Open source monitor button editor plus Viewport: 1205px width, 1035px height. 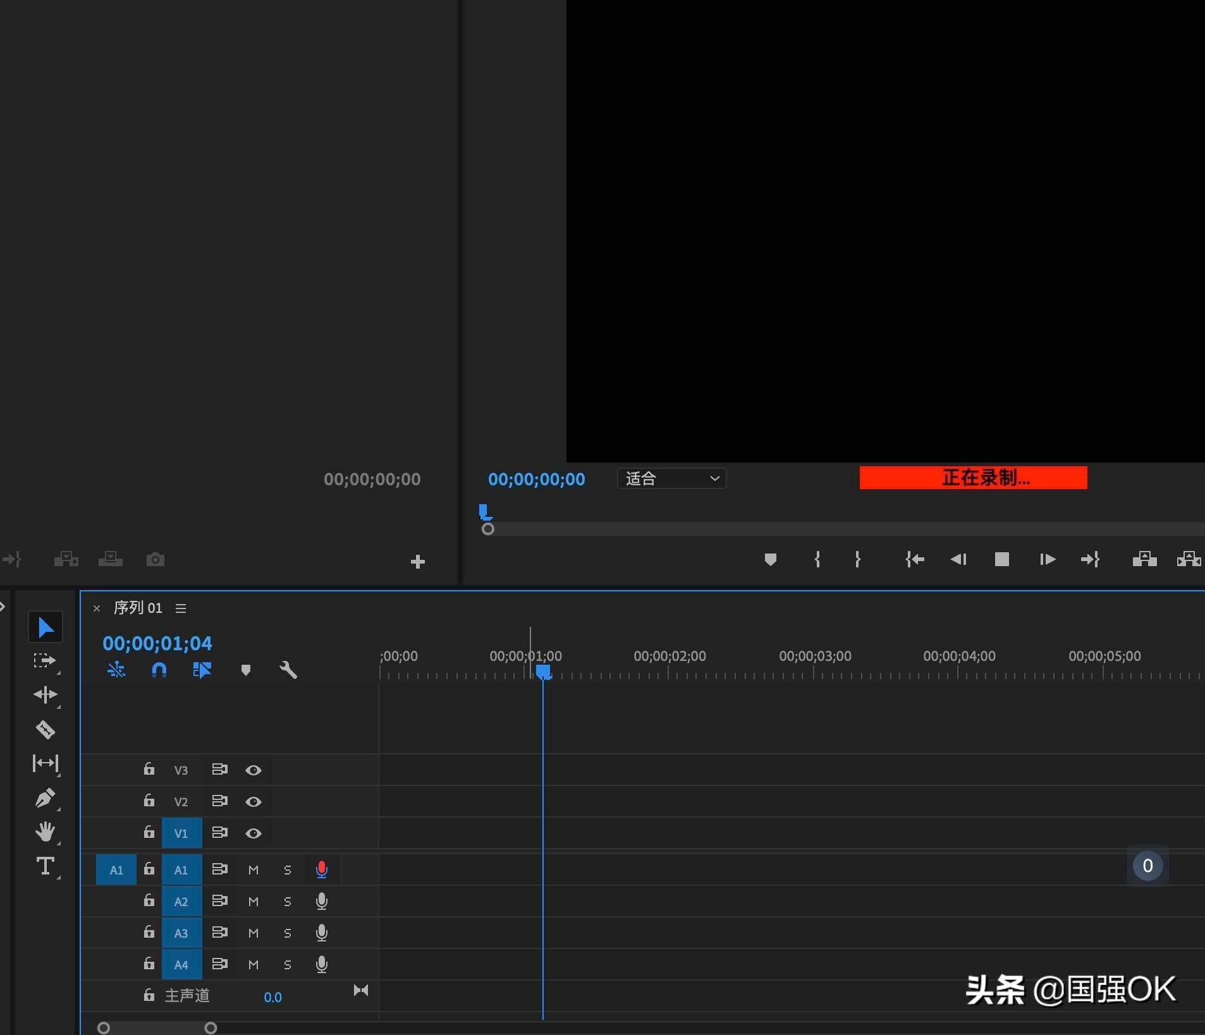click(418, 562)
